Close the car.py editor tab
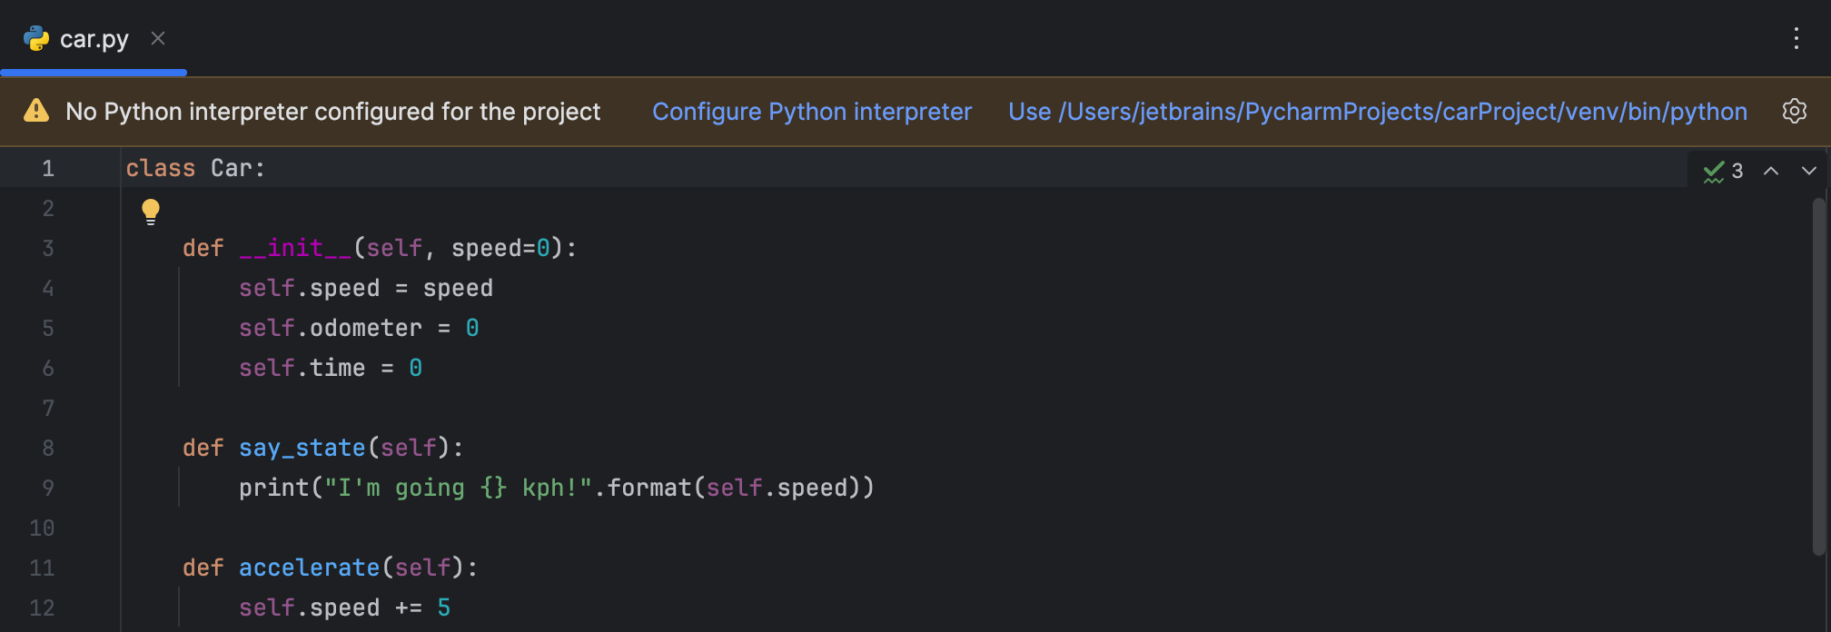The height and width of the screenshot is (632, 1831). (158, 38)
